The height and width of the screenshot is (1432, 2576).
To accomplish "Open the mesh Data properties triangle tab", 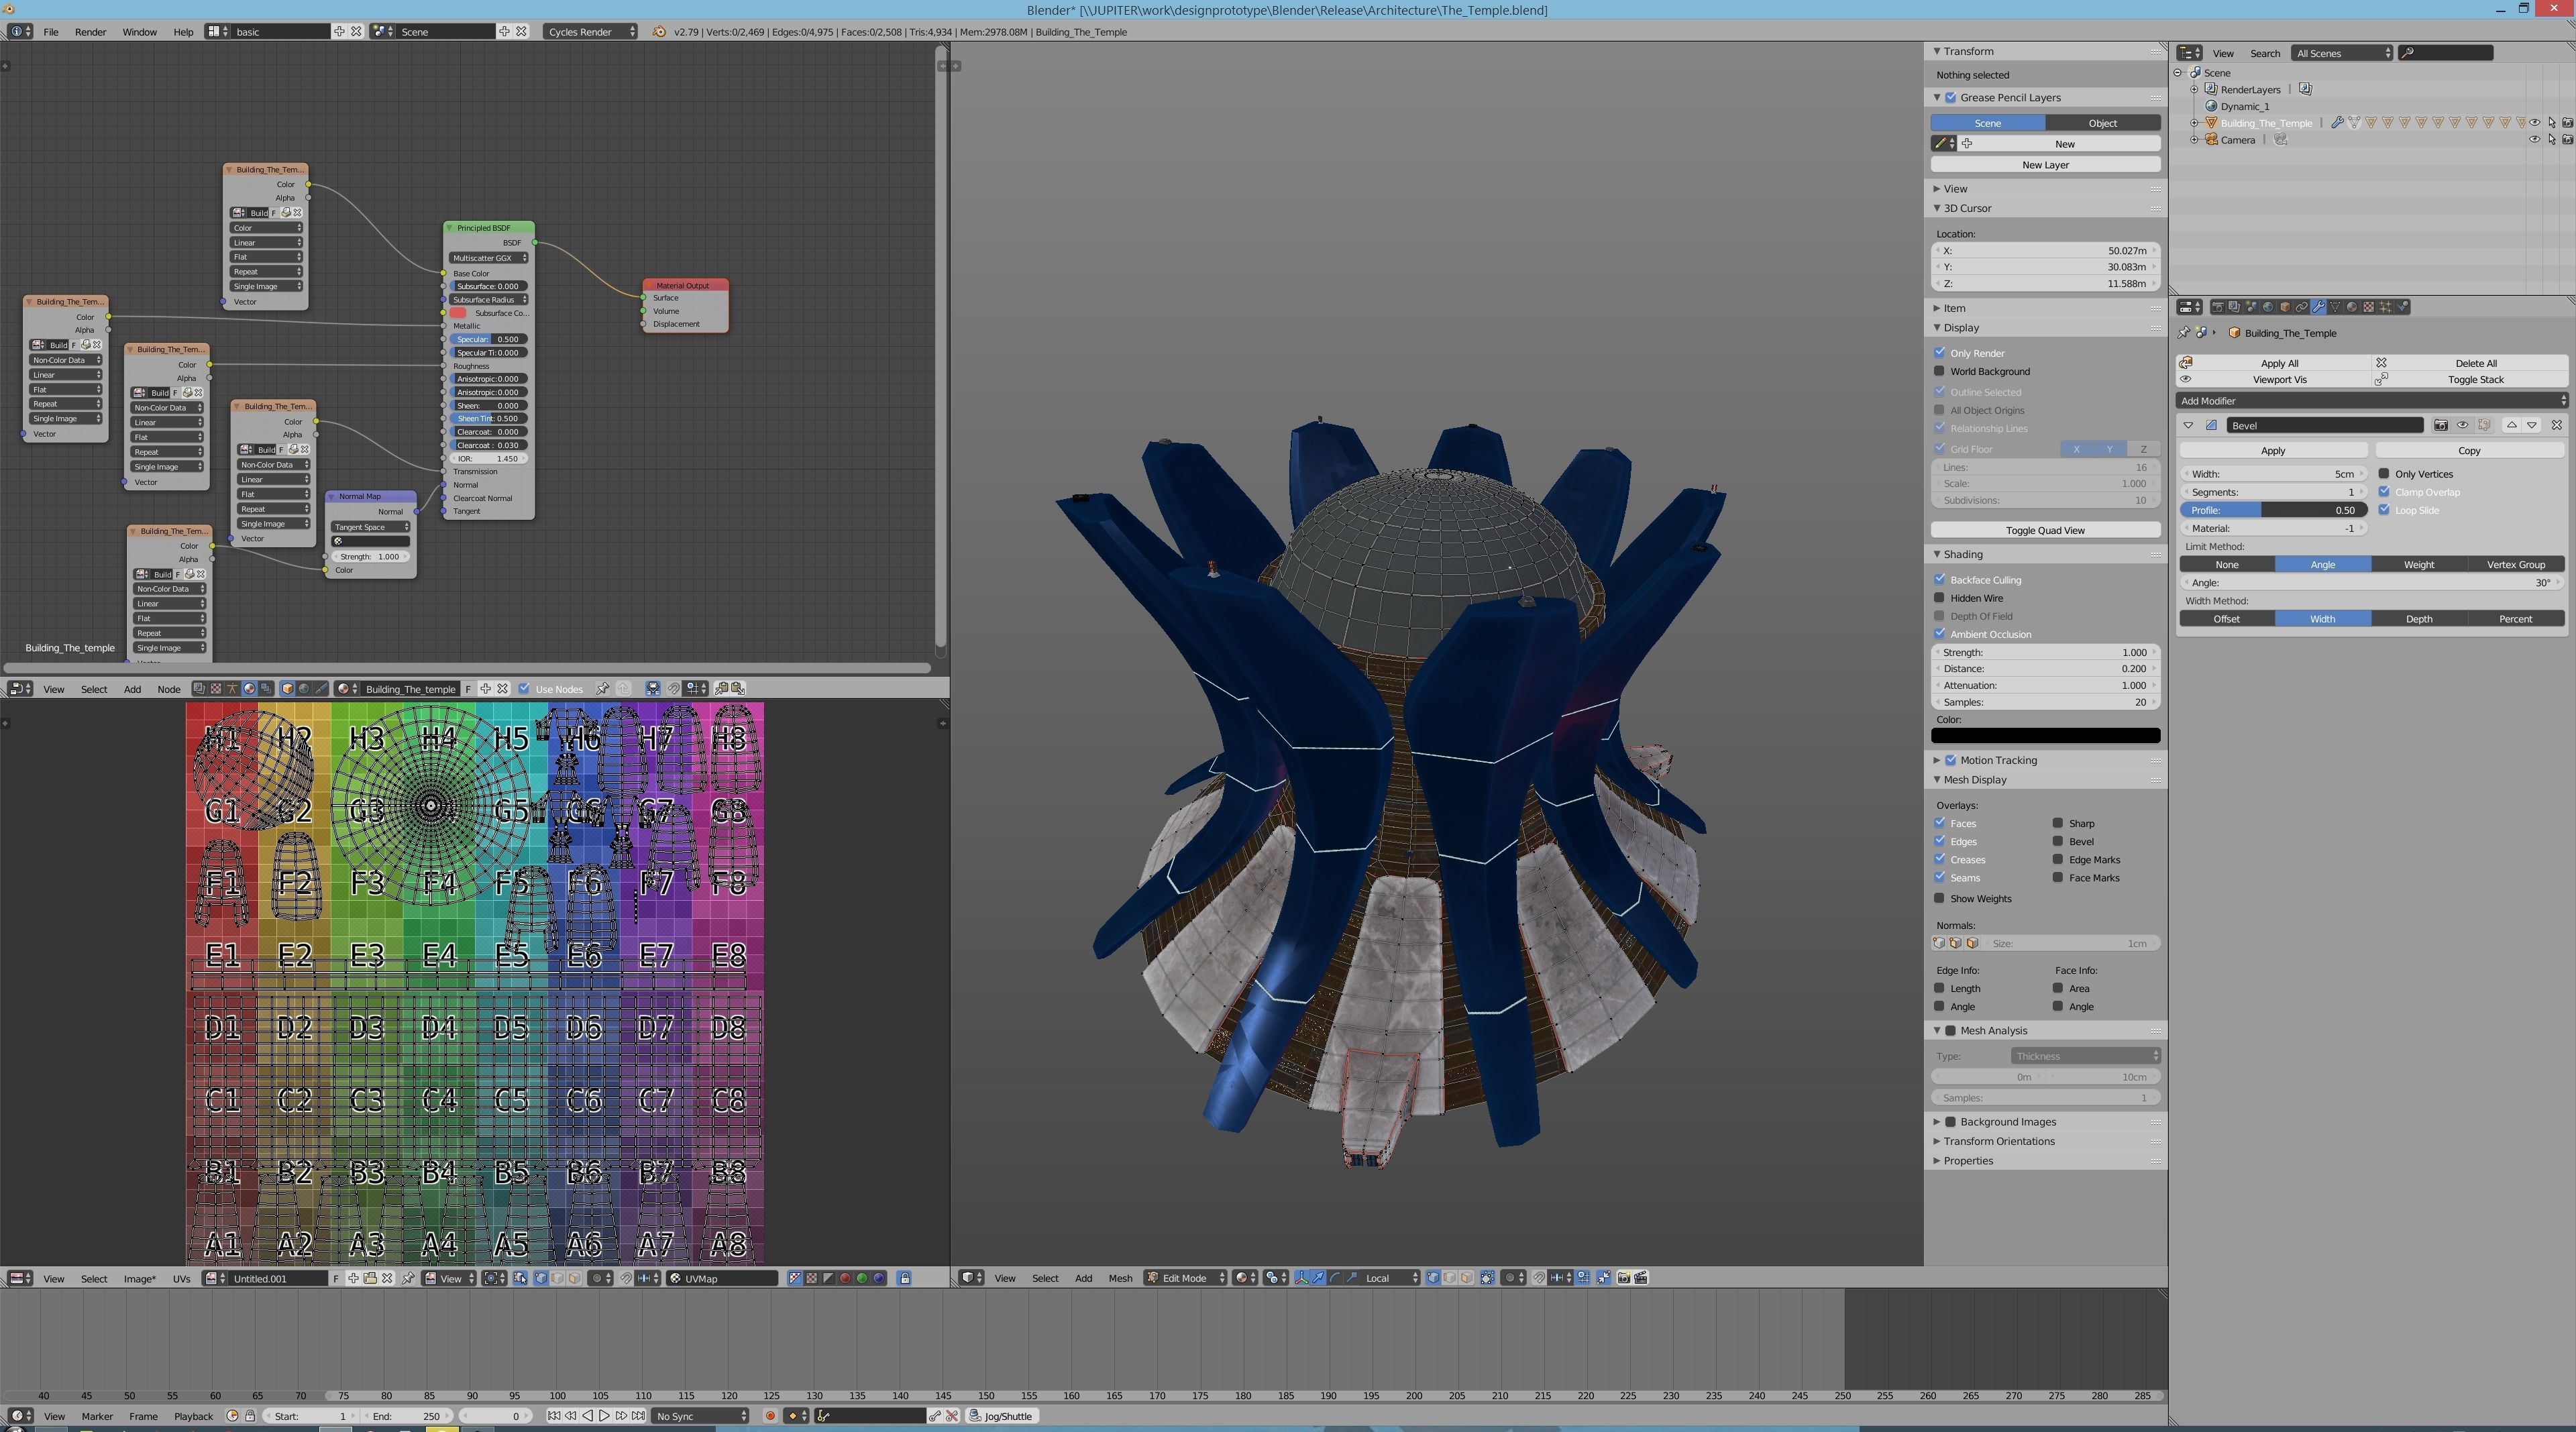I will coord(2335,307).
